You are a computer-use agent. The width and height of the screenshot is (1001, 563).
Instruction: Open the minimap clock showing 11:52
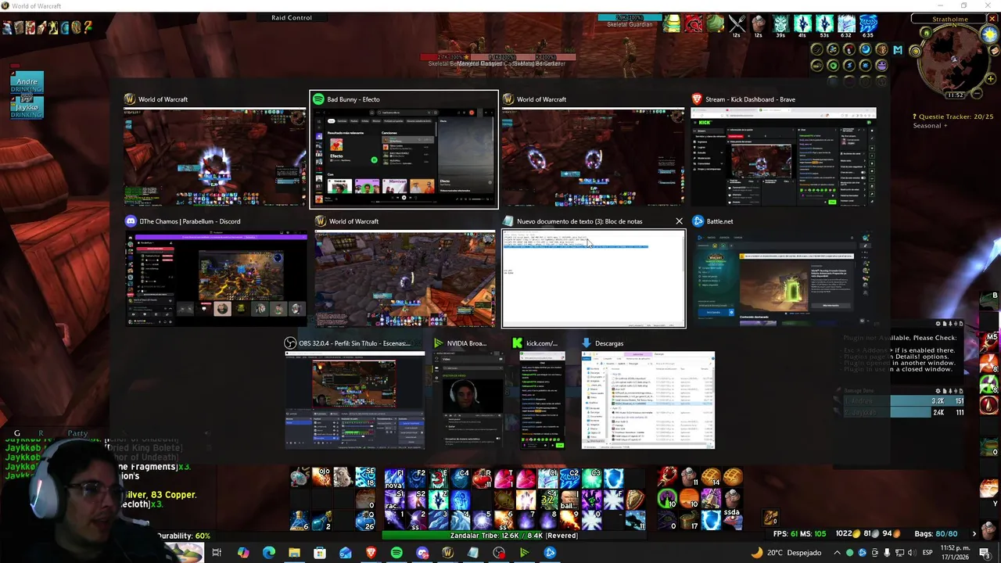[x=956, y=95]
